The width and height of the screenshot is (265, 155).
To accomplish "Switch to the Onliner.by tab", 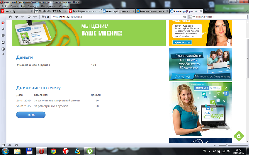I will (17, 11).
